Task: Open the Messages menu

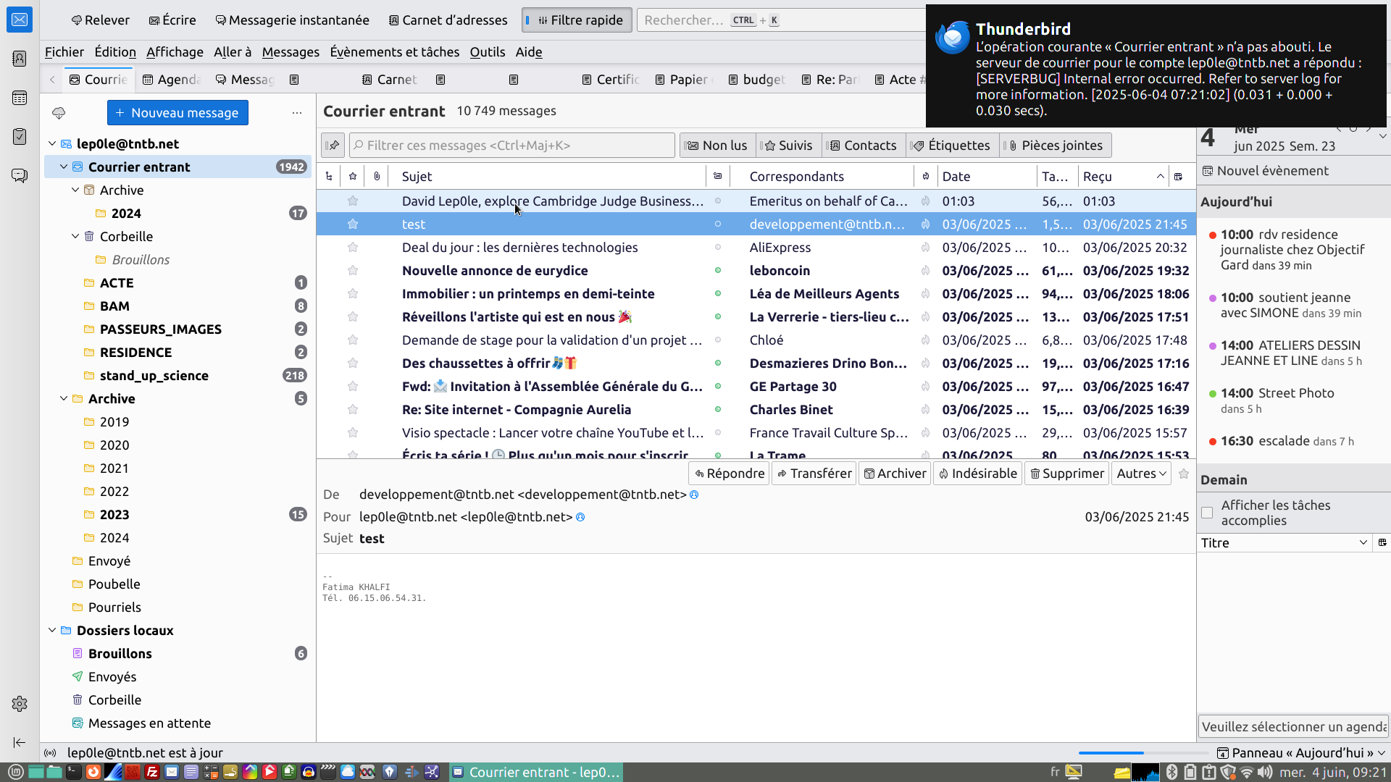Action: coord(290,52)
